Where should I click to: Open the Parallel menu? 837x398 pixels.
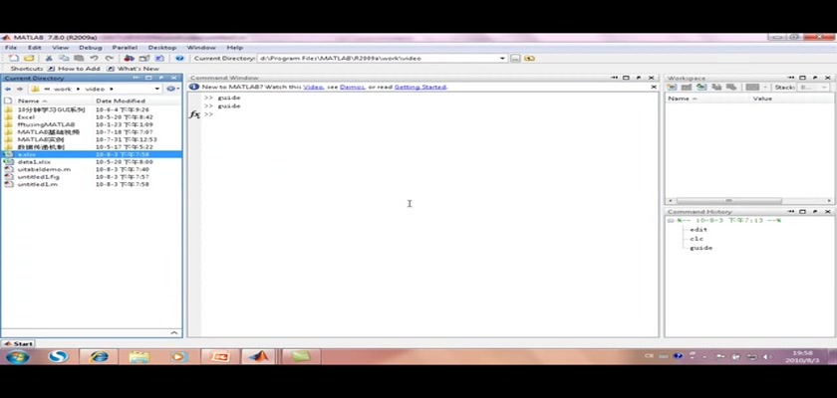[x=125, y=48]
